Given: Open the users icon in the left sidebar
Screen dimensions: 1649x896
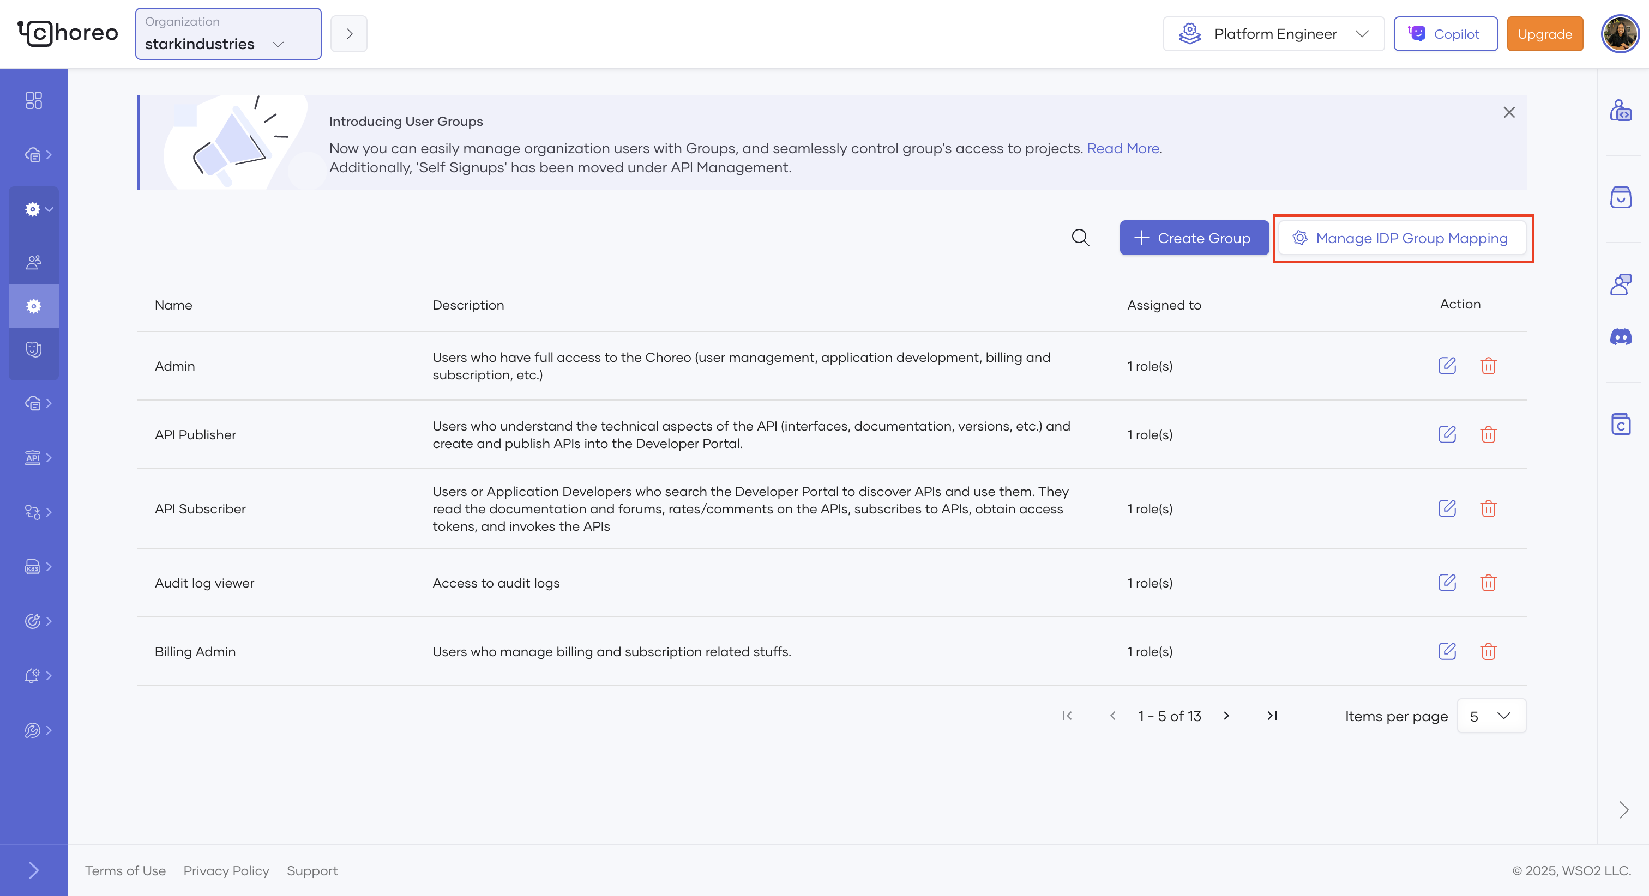Looking at the screenshot, I should tap(33, 262).
